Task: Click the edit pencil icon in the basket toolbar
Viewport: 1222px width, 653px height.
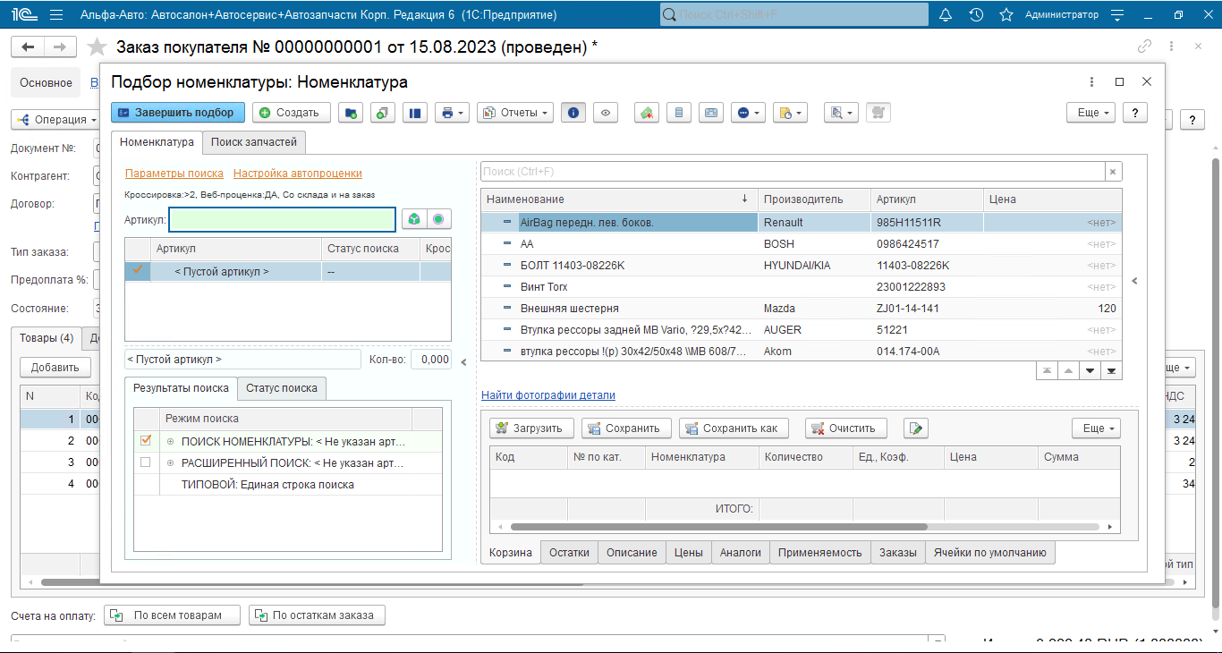Action: (x=916, y=428)
